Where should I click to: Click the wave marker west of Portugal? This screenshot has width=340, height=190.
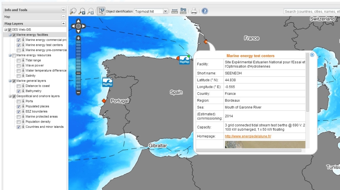click(x=108, y=82)
